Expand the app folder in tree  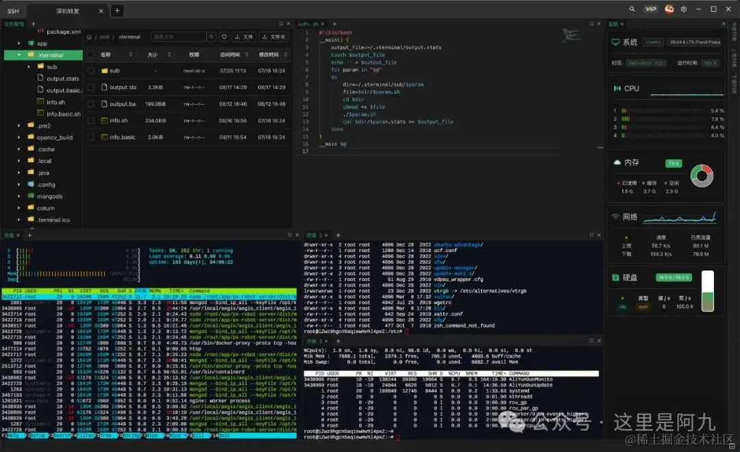pos(19,43)
